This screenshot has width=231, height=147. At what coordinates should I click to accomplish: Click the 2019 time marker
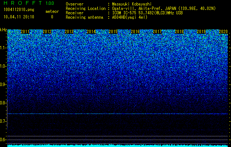point(201,32)
